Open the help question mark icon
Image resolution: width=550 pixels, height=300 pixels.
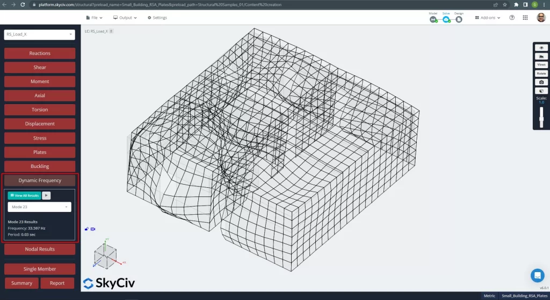click(x=512, y=18)
